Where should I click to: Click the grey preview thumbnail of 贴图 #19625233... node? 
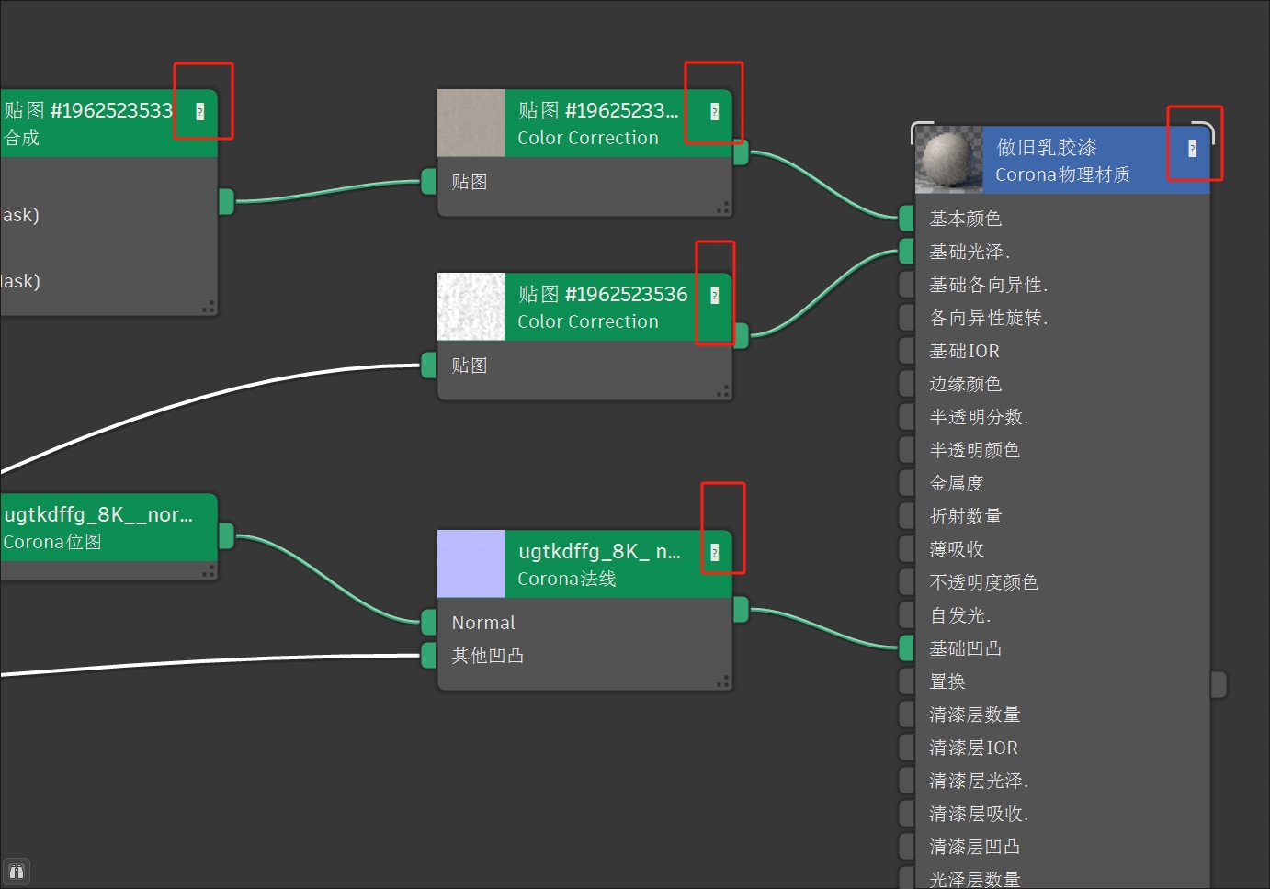(x=471, y=123)
